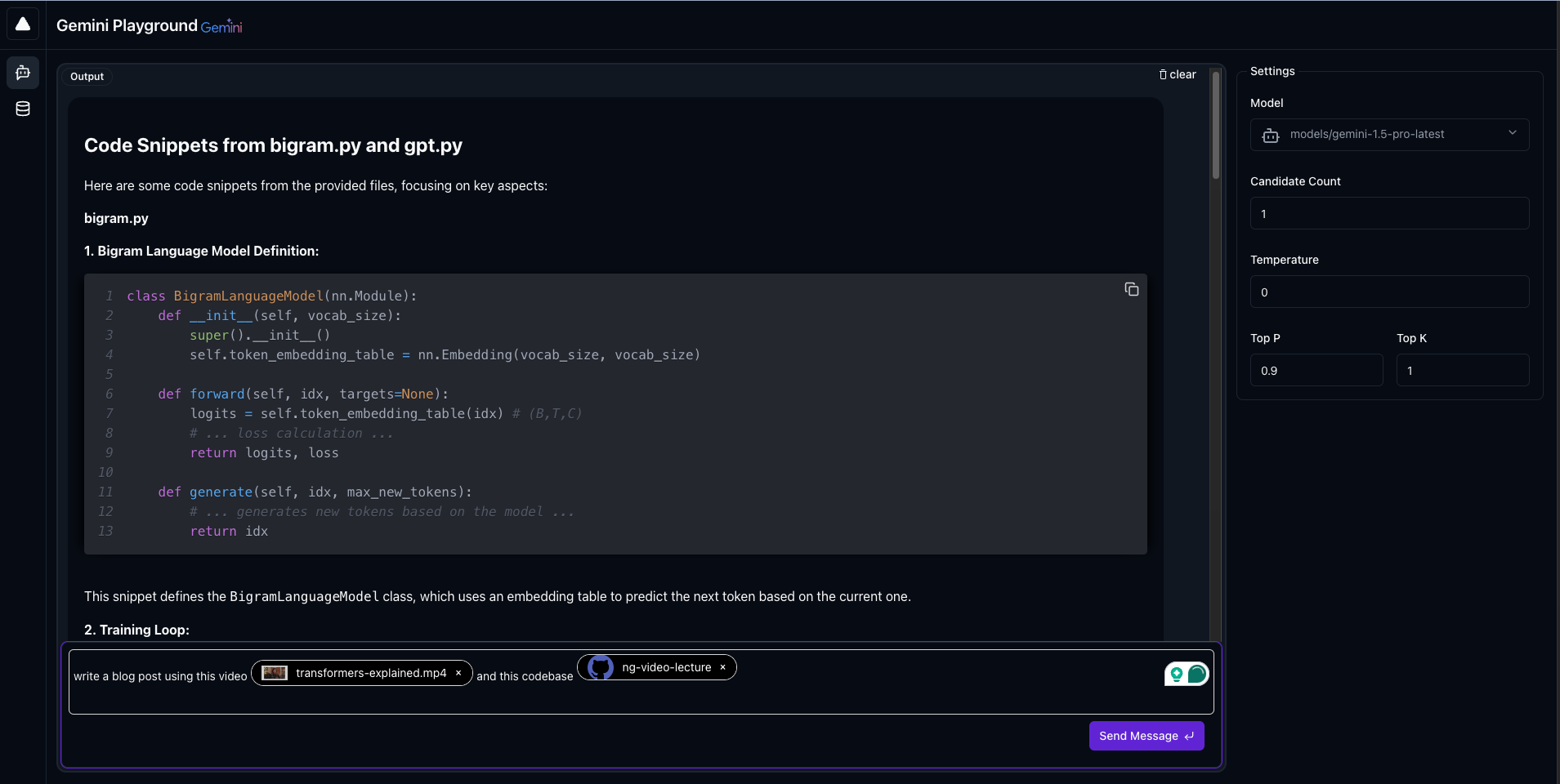This screenshot has height=784, width=1560.
Task: Open the chat prompts panel in the sidebar
Action: (23, 73)
